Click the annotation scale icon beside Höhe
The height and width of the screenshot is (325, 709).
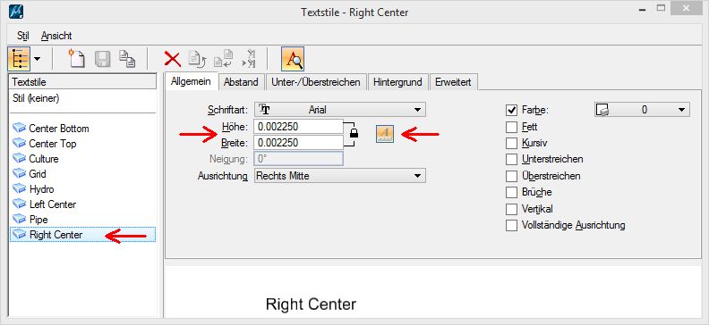385,134
